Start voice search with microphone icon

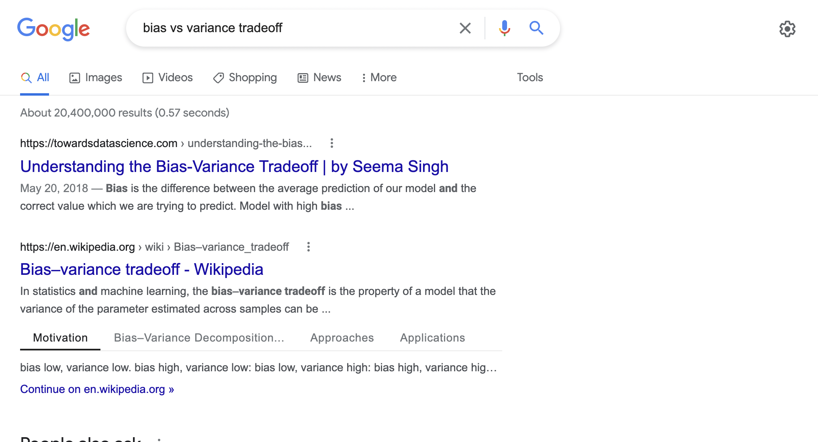504,28
